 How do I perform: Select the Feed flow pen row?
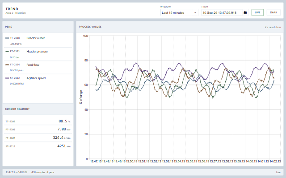pyautogui.click(x=38, y=67)
